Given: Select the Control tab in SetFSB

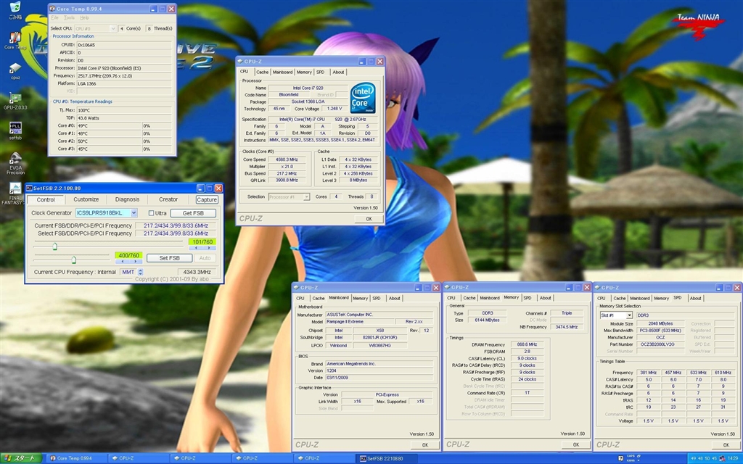Looking at the screenshot, I should point(46,199).
